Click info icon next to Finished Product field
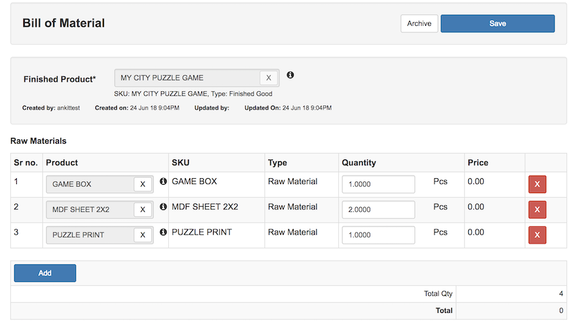578x324 pixels. 290,75
